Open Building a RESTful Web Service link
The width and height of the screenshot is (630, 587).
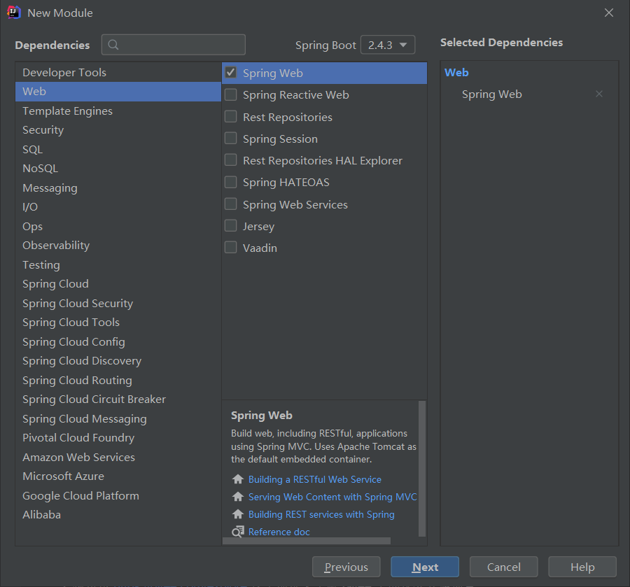click(314, 479)
